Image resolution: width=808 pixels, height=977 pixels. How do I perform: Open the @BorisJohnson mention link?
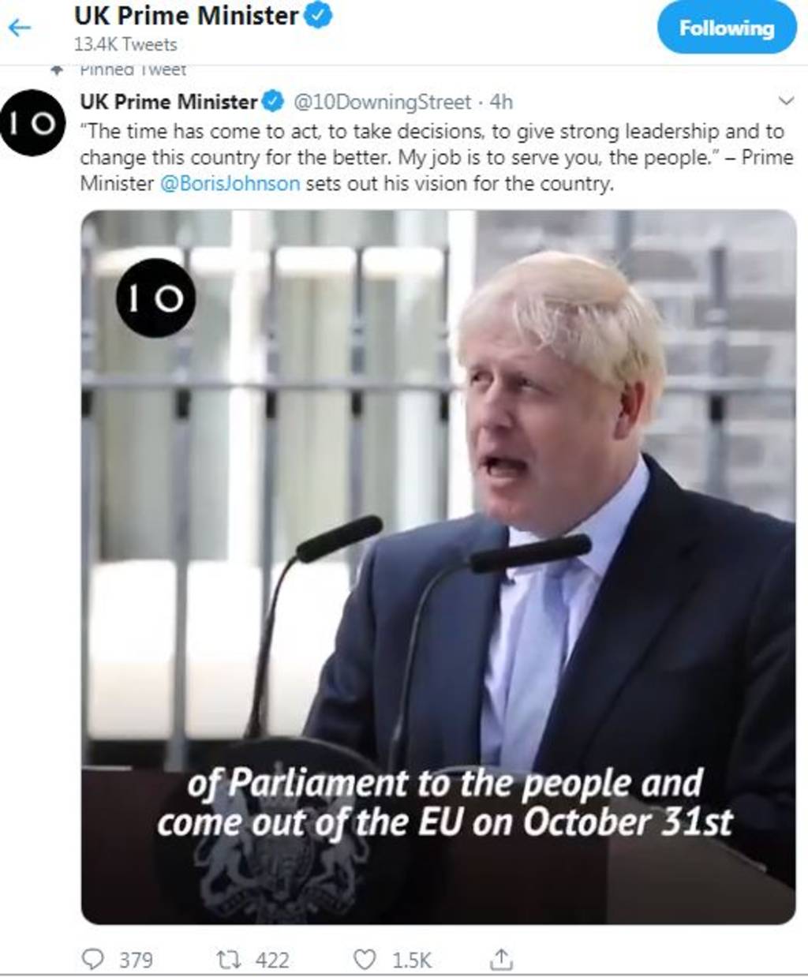[230, 184]
